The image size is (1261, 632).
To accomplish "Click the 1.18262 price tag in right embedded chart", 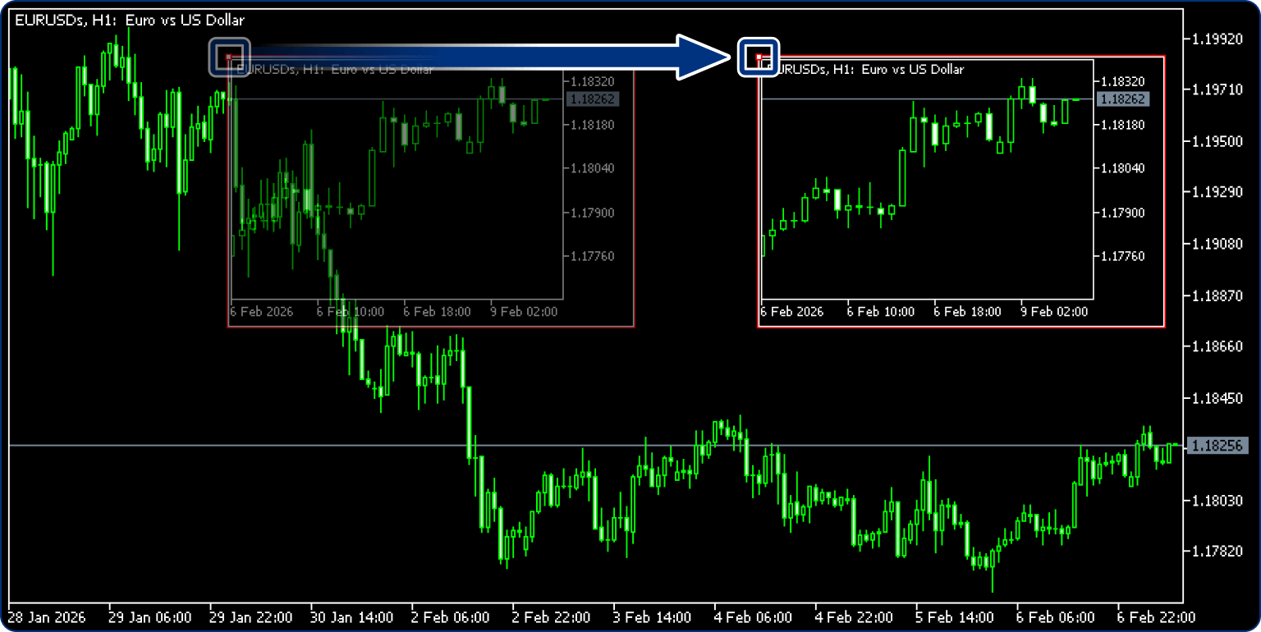I will [x=1121, y=98].
